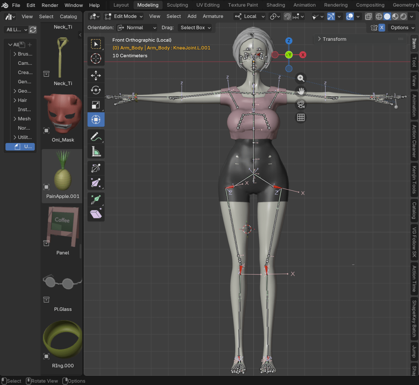Toggle viewport overlays display
This screenshot has width=419, height=385.
coord(350,16)
